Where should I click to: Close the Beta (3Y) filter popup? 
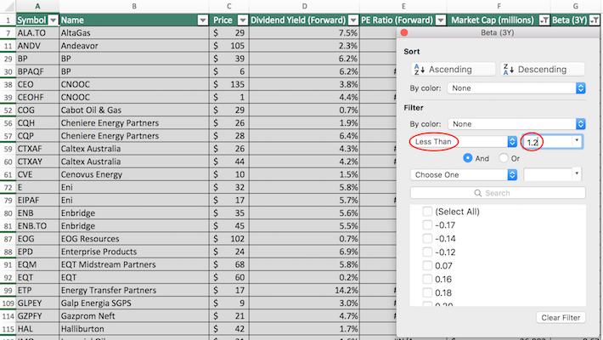point(405,32)
